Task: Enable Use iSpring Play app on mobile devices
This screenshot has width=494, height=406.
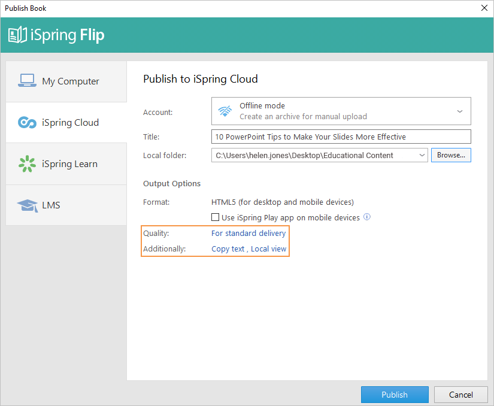Action: coord(215,217)
